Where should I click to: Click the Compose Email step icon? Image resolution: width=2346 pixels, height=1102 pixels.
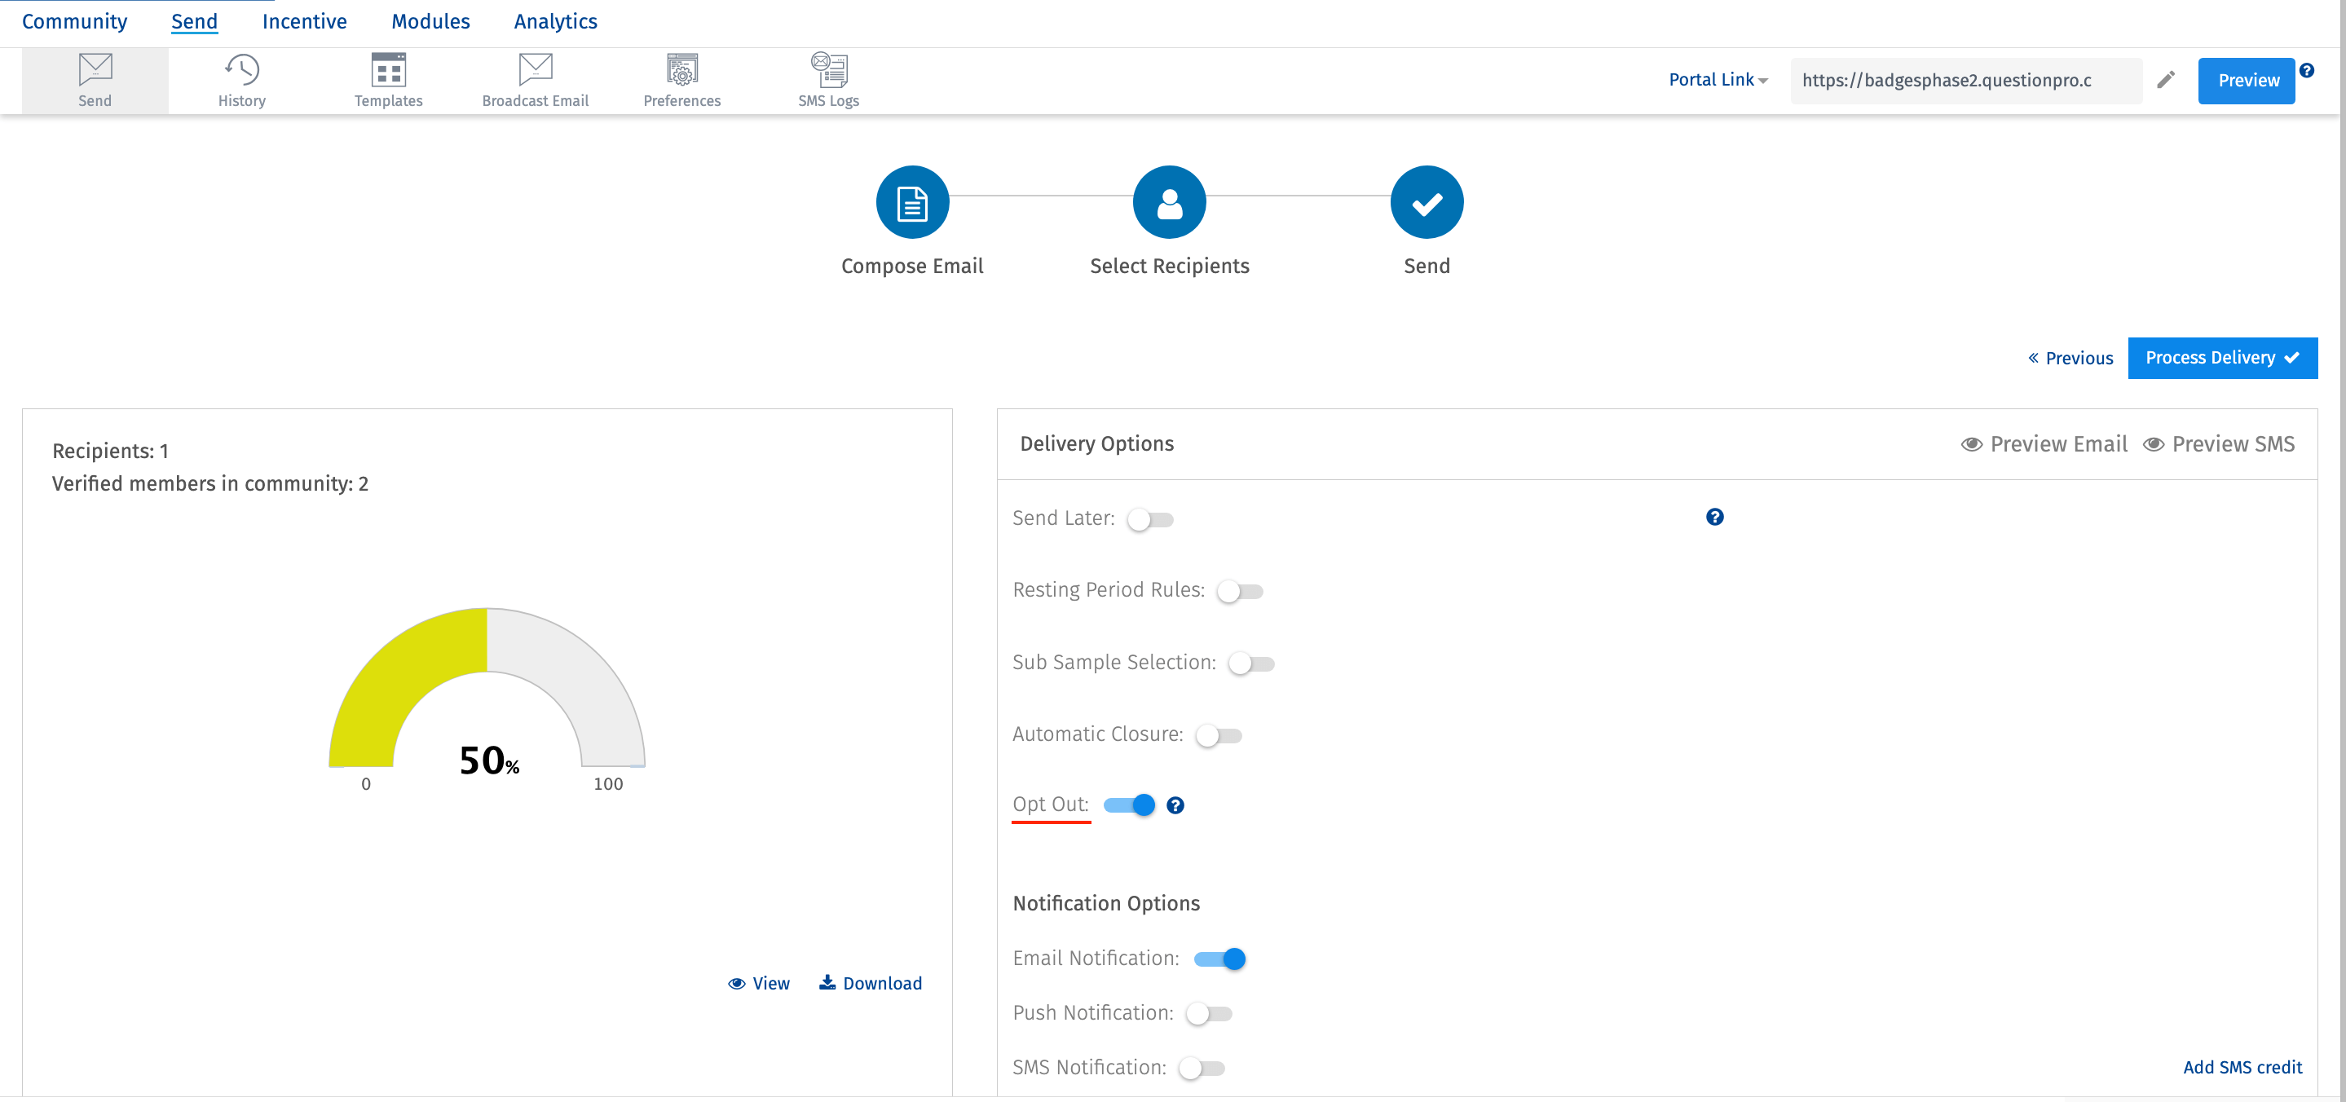911,201
